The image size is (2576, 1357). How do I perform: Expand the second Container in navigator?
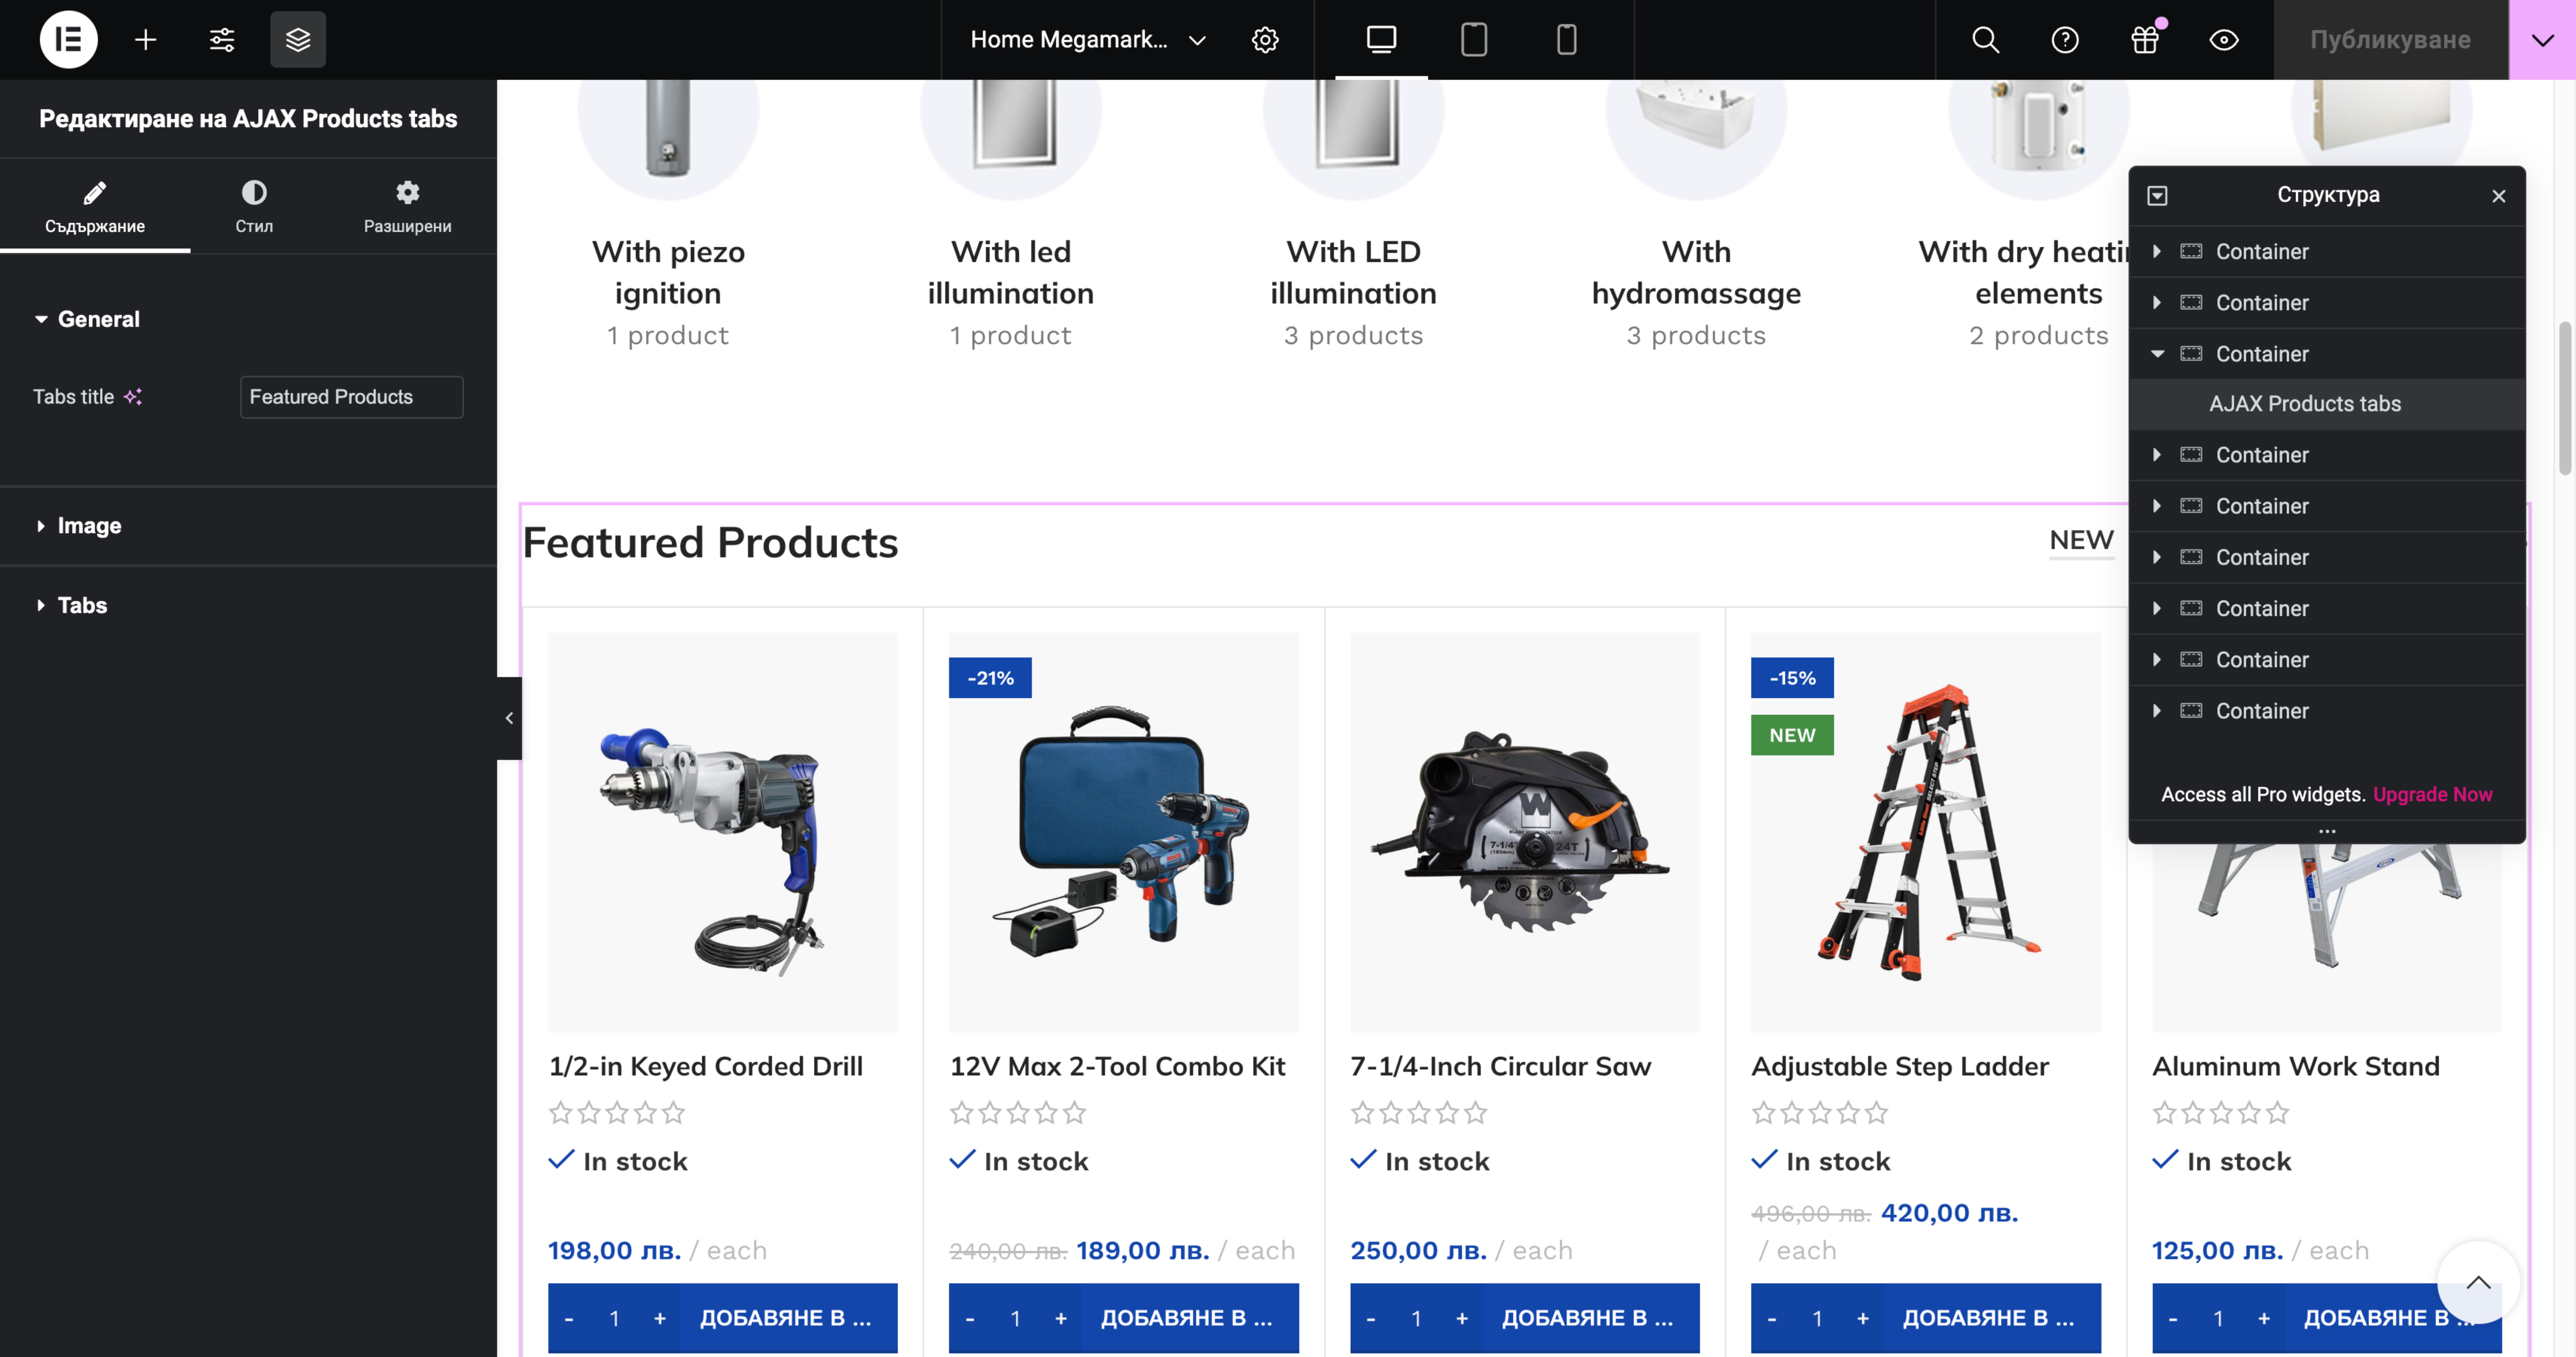[x=2157, y=303]
